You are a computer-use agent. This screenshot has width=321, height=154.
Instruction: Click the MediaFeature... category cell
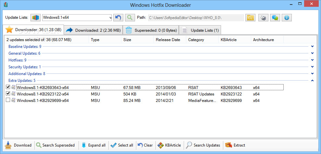pyautogui.click(x=202, y=100)
